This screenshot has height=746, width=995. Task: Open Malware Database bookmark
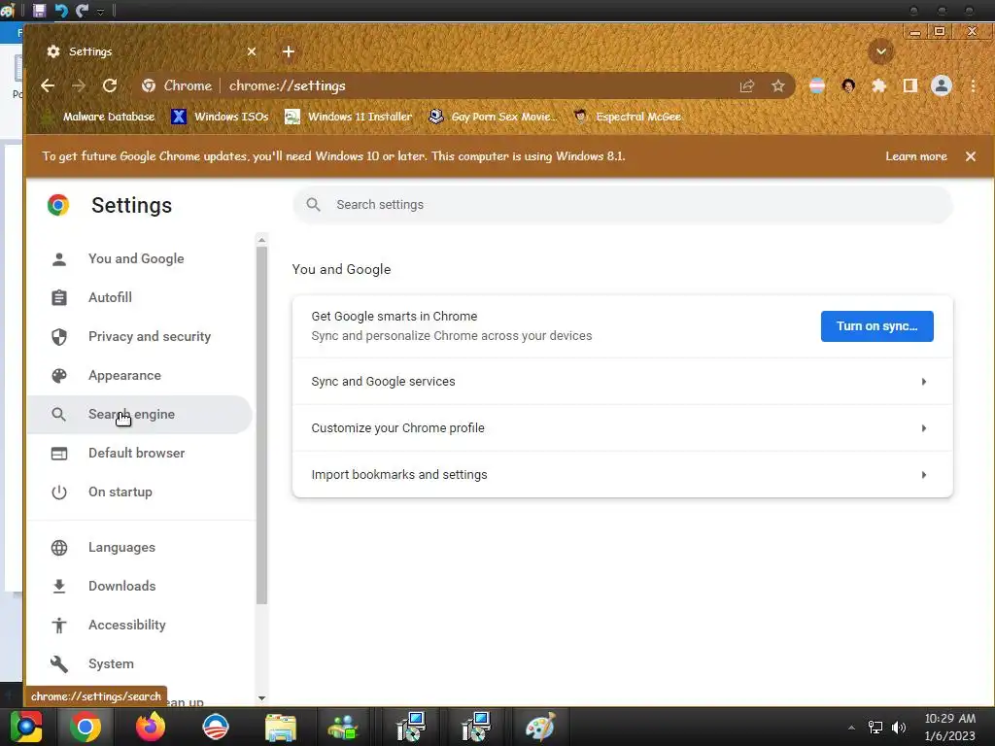pyautogui.click(x=100, y=117)
